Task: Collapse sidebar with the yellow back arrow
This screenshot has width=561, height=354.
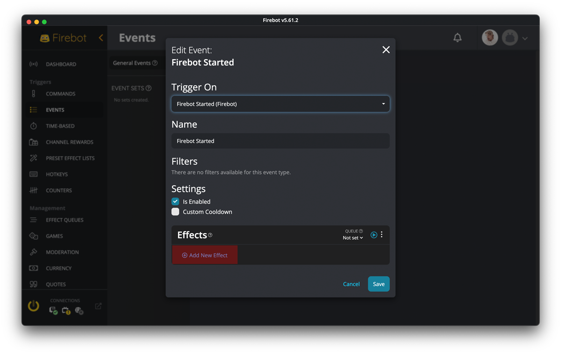Action: [101, 38]
